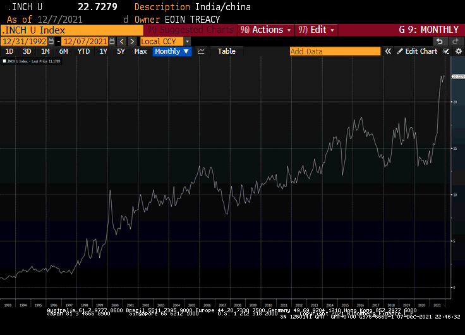Viewport: 465px width, 335px height.
Task: Select the 1Y time range
Action: pos(103,51)
